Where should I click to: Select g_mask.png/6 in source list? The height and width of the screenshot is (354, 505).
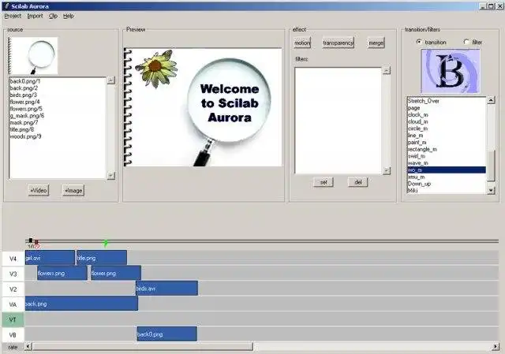[x=27, y=116]
